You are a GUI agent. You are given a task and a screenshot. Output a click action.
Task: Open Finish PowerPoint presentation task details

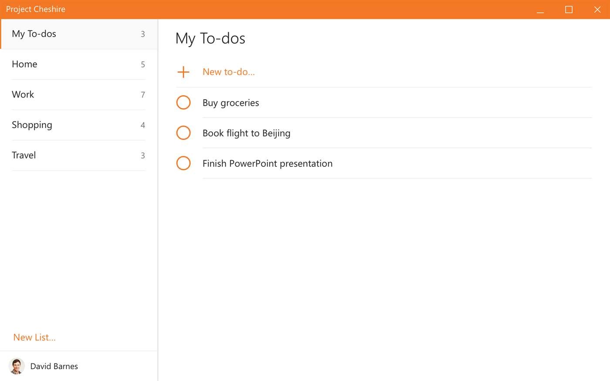coord(268,164)
